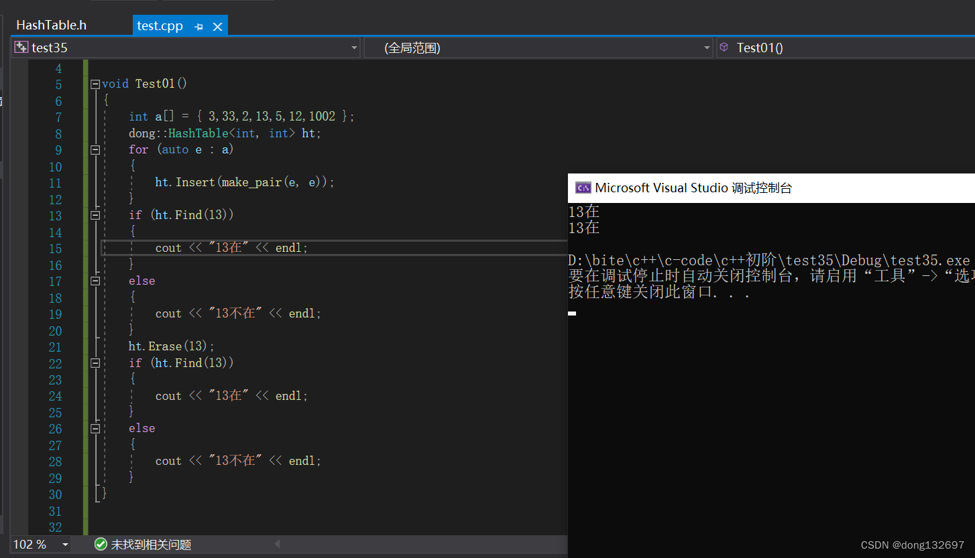Click if (ht.Find(13)) on line 13
Screen dimensions: 975x558
coord(181,215)
